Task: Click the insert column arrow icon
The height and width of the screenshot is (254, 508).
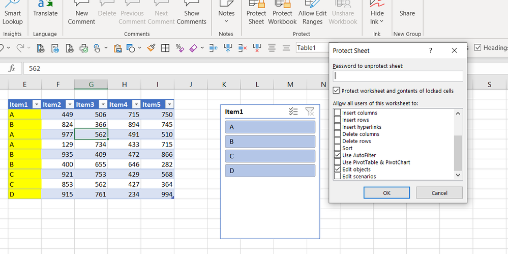Action: 228,48
